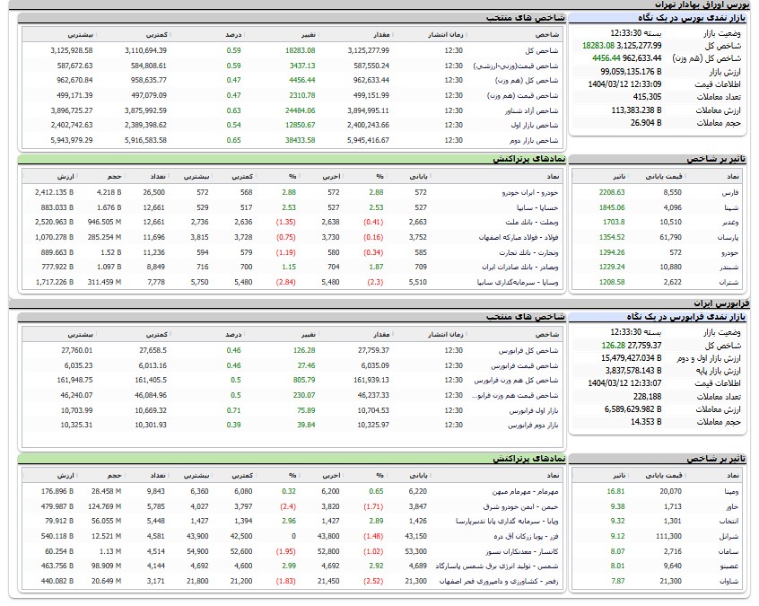Open the شاخص کل فرابورس index link

[531, 351]
